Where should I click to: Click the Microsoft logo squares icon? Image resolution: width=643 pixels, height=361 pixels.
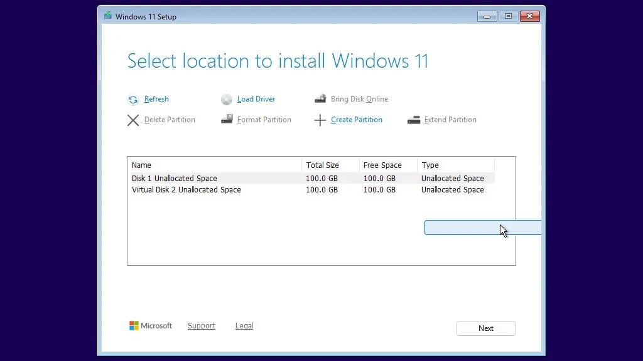(134, 325)
